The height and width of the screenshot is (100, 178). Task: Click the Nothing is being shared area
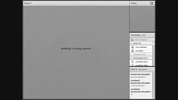point(76,49)
